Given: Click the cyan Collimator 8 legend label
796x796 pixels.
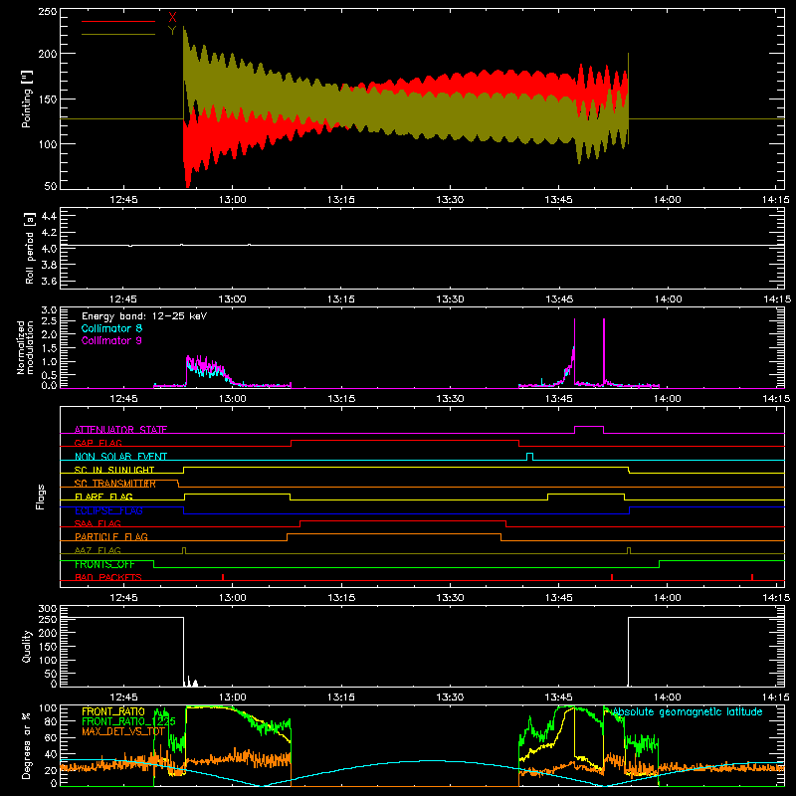Looking at the screenshot, I should [111, 328].
